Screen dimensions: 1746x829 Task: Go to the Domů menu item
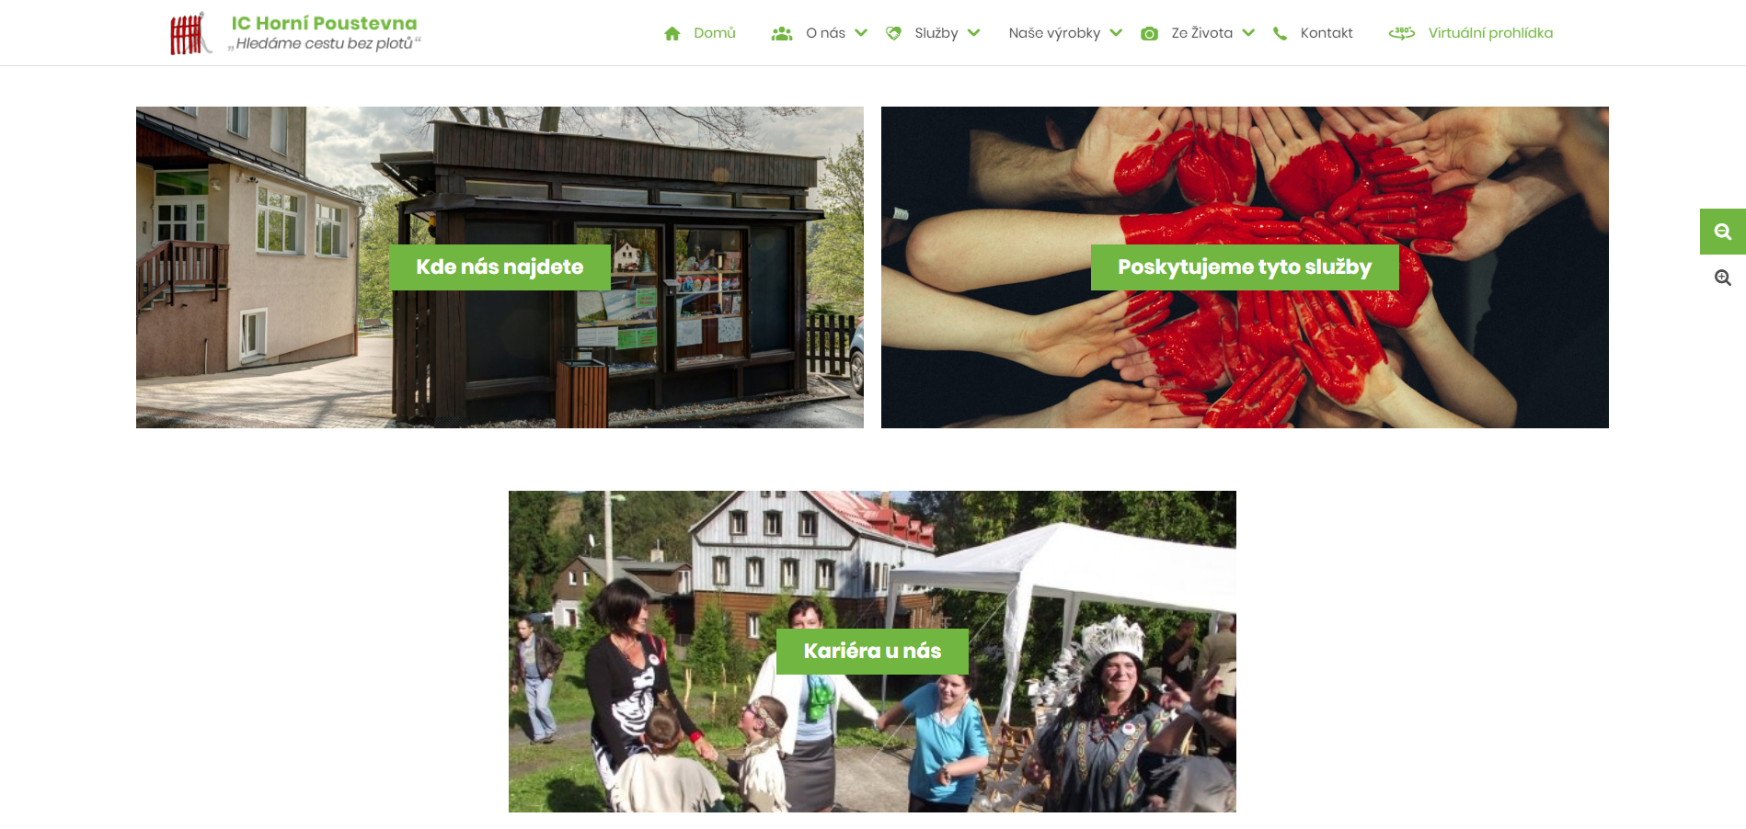715,33
